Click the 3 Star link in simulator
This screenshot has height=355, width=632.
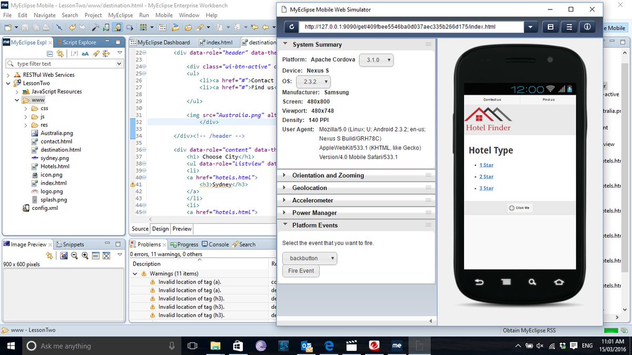pyautogui.click(x=486, y=188)
